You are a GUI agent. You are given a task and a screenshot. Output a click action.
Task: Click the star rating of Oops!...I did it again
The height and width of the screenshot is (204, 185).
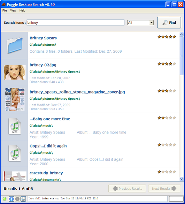[x=167, y=145]
